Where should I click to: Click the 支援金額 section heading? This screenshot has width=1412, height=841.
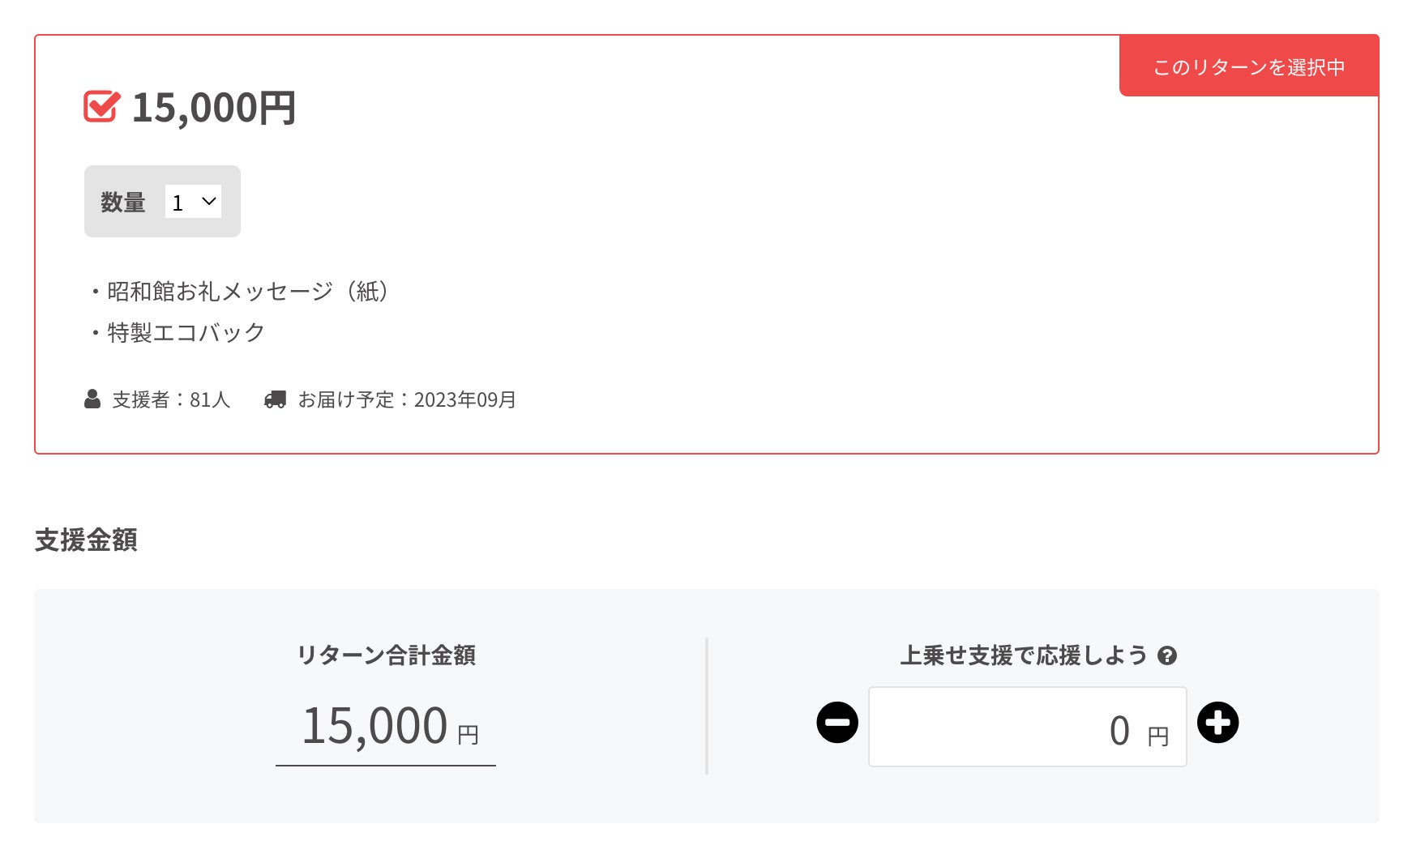86,540
